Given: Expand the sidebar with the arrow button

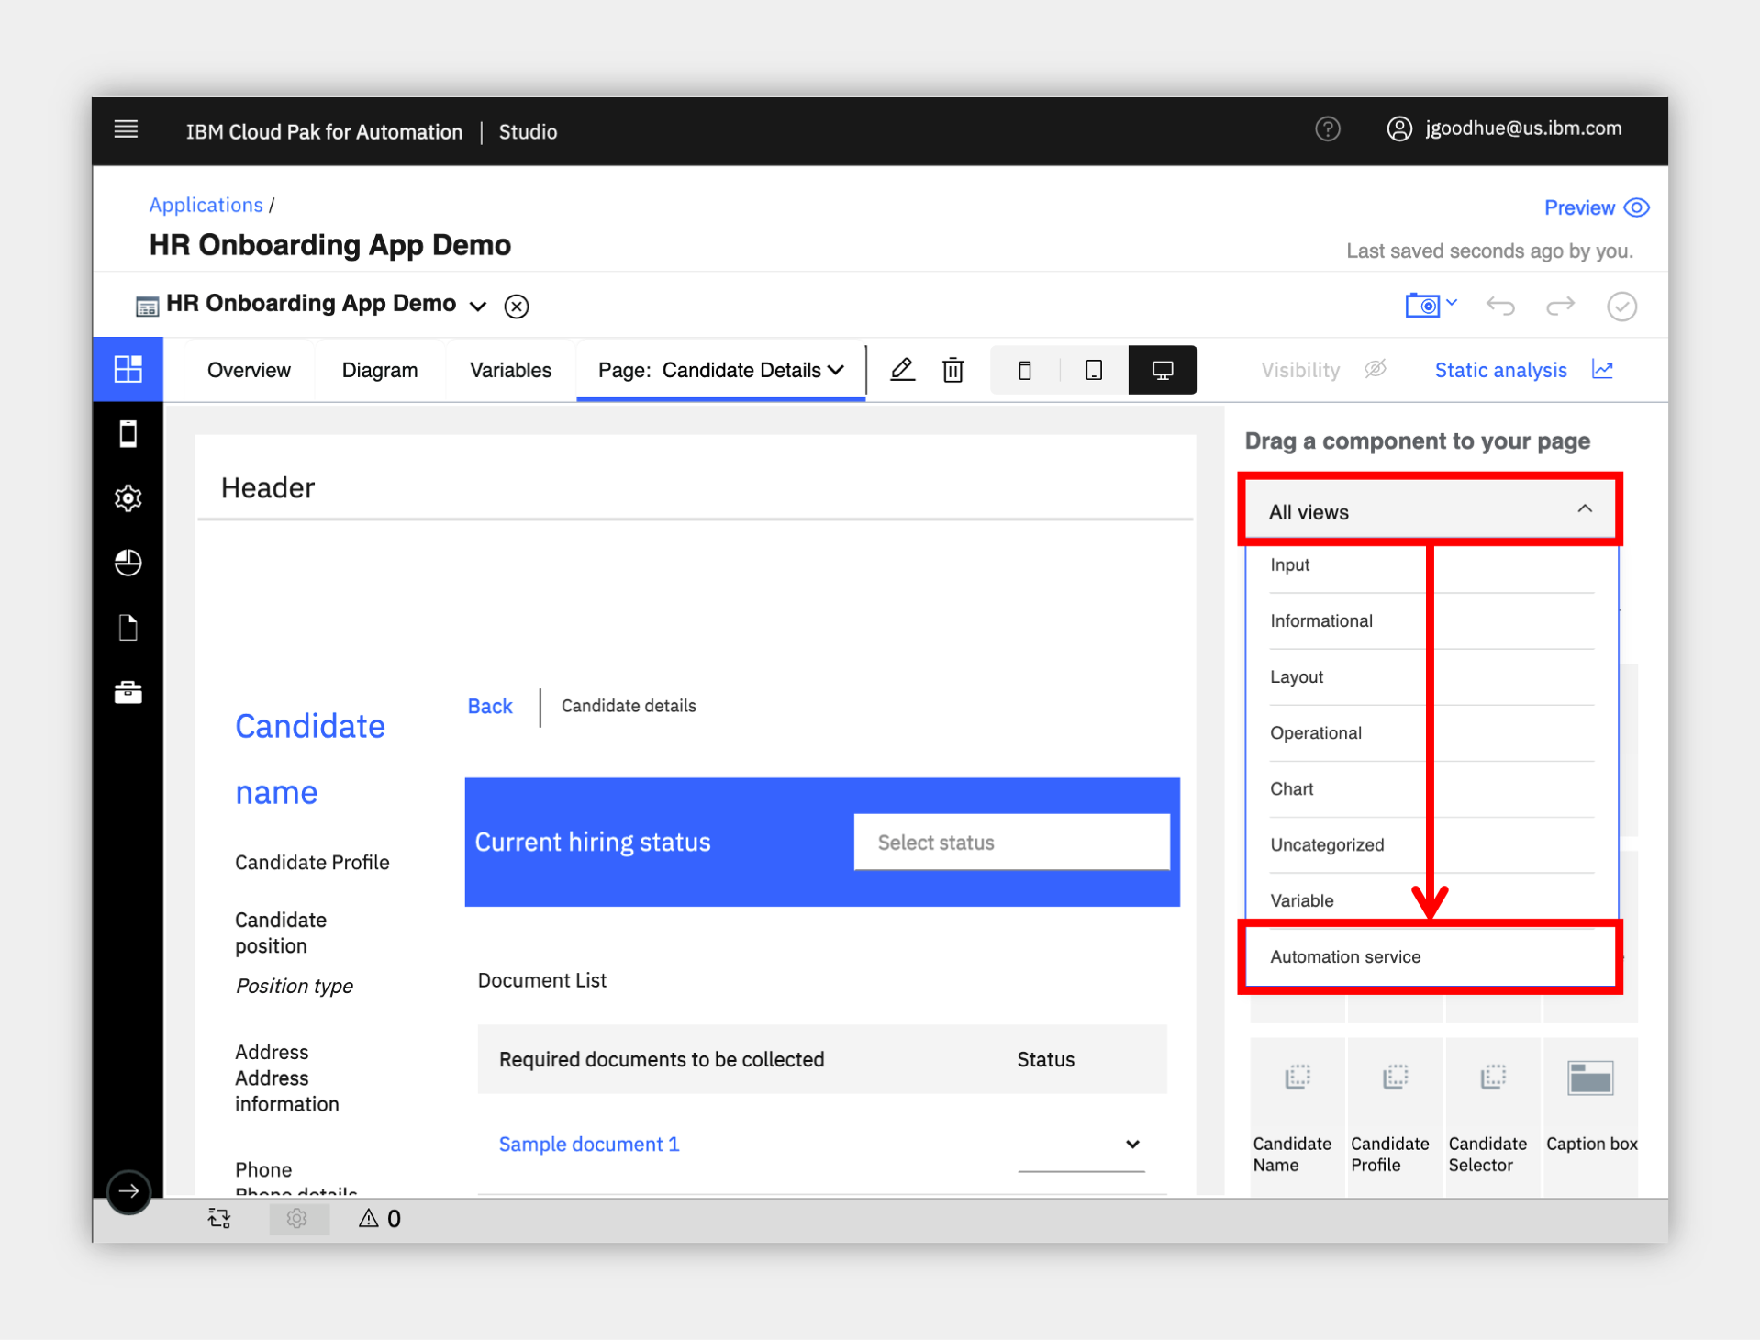Looking at the screenshot, I should coord(128,1191).
